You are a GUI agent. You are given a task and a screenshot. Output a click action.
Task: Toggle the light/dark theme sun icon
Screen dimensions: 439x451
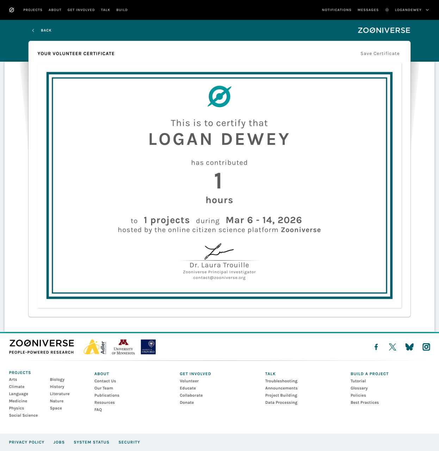click(387, 10)
